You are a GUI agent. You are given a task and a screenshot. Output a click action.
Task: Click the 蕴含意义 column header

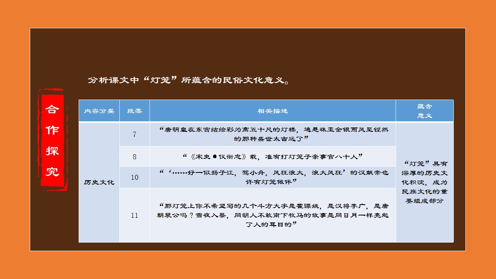pos(424,111)
